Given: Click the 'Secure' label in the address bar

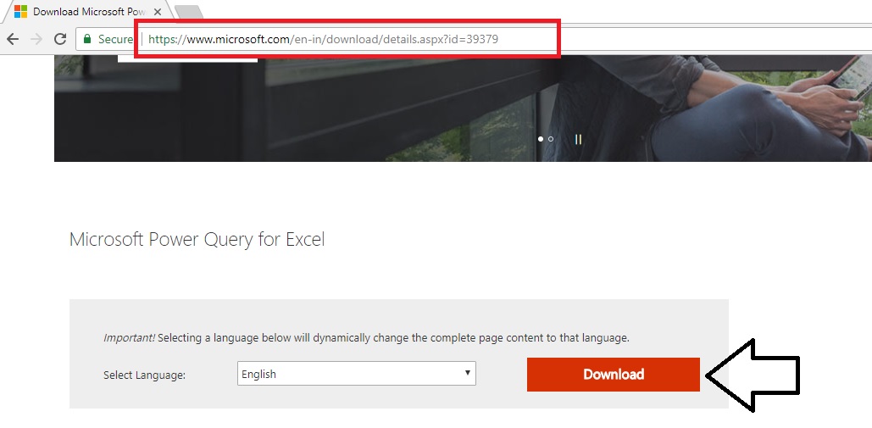Looking at the screenshot, I should (115, 39).
